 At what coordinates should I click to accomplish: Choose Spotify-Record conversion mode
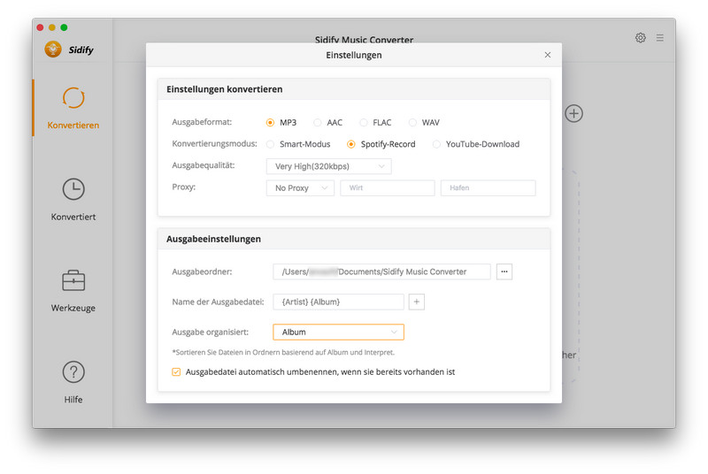click(350, 144)
